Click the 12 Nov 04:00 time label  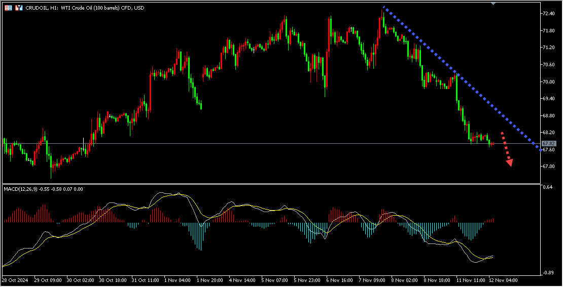click(x=503, y=279)
